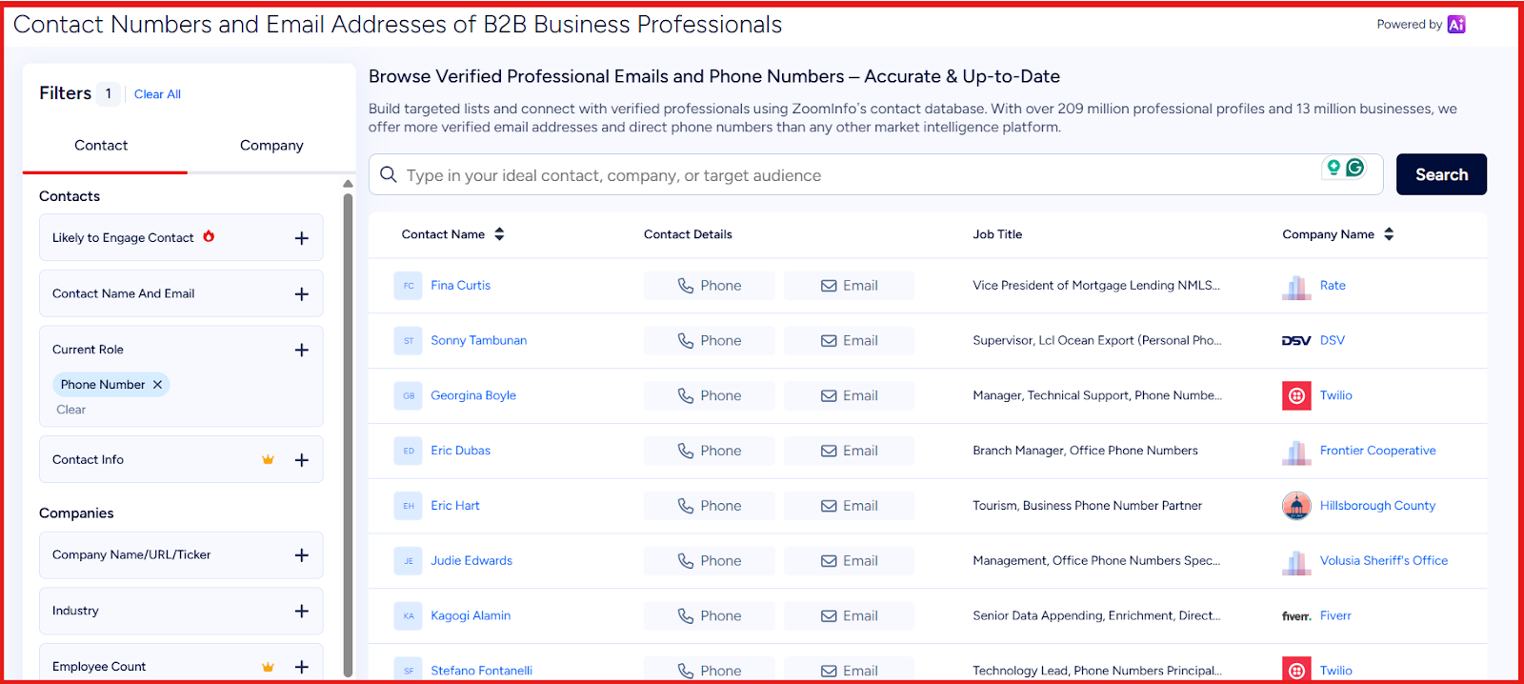Sort by Contact Name column arrows

[x=499, y=234]
